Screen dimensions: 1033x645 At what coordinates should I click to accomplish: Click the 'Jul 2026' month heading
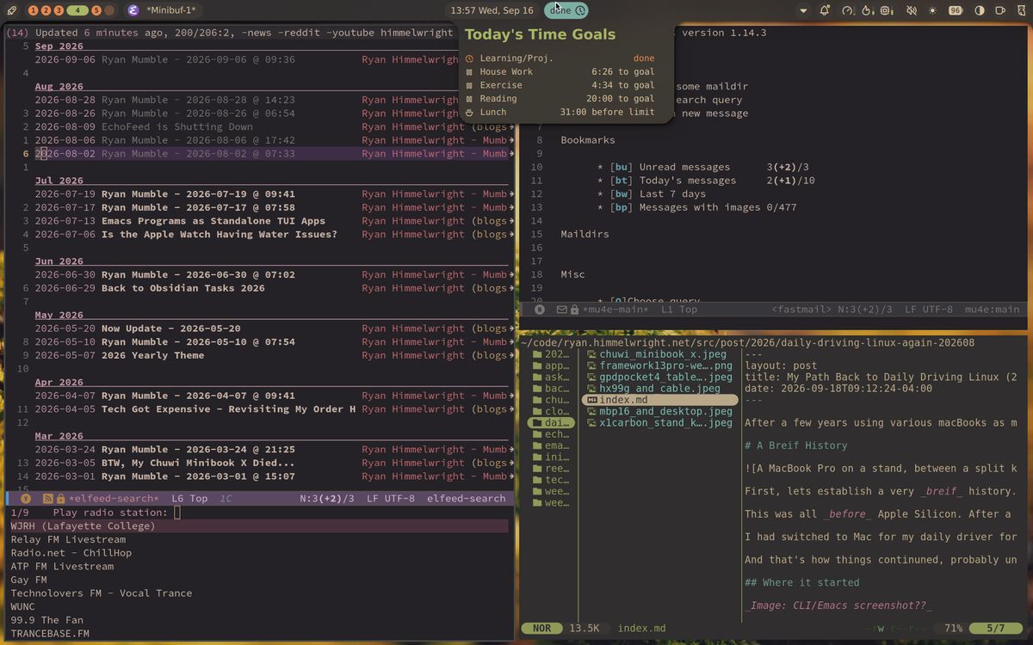pyautogui.click(x=59, y=181)
